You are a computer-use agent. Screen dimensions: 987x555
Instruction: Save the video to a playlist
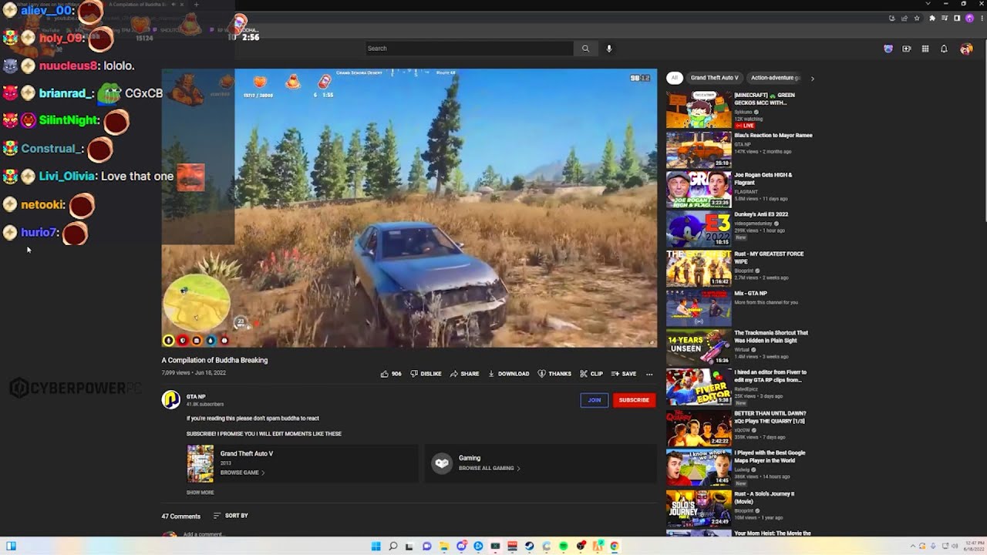pos(624,374)
